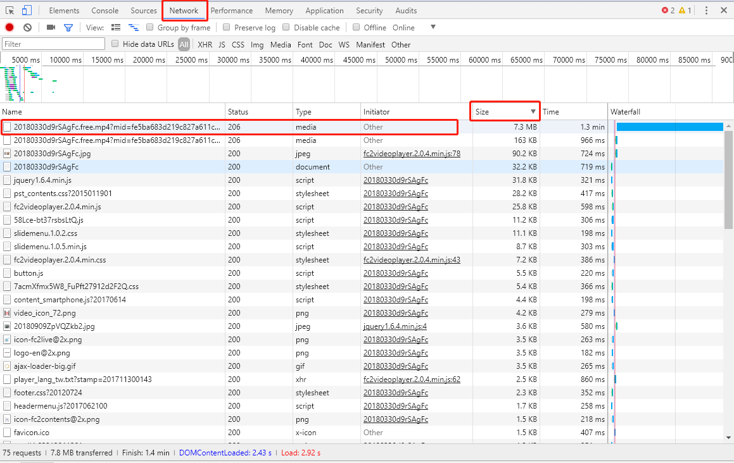This screenshot has height=463, width=734.
Task: Check the Disable cache checkbox
Action: point(286,27)
